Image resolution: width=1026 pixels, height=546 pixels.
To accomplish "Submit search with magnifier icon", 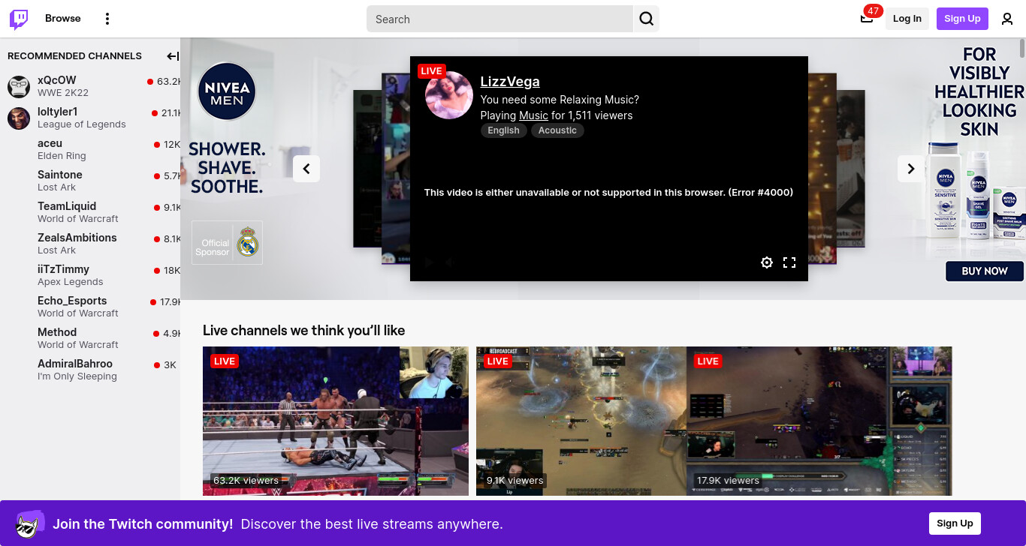I will 646,19.
